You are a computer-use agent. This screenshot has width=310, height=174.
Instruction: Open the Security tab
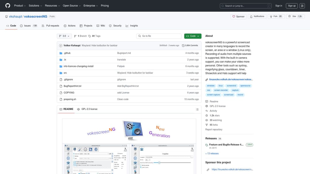click(115, 26)
